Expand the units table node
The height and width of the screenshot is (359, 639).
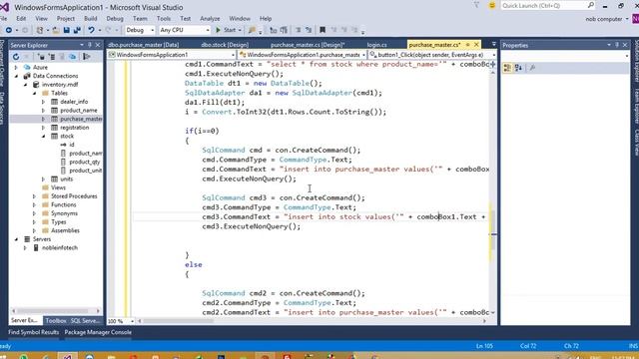[44, 179]
